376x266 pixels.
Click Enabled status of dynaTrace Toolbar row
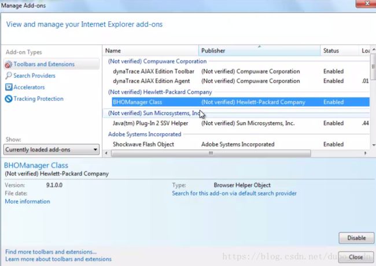(333, 72)
